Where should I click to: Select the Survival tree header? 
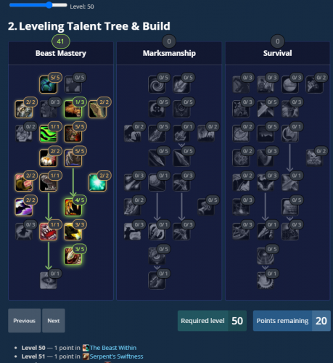coord(277,53)
